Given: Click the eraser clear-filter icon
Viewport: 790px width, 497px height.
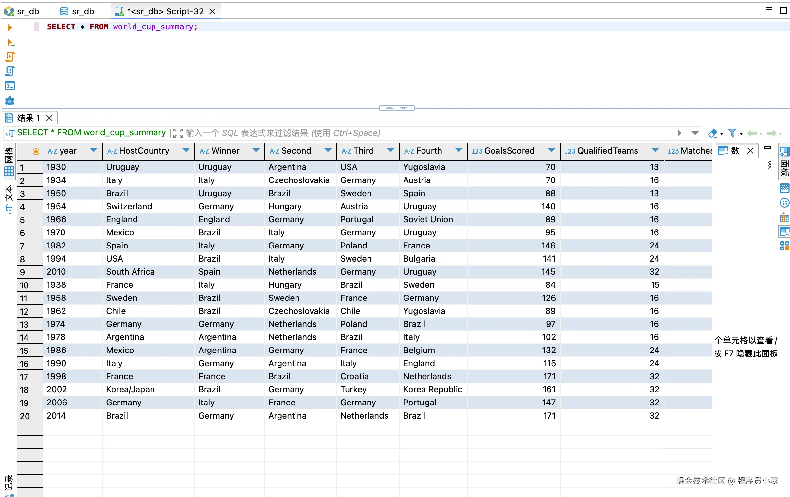Looking at the screenshot, I should 712,133.
